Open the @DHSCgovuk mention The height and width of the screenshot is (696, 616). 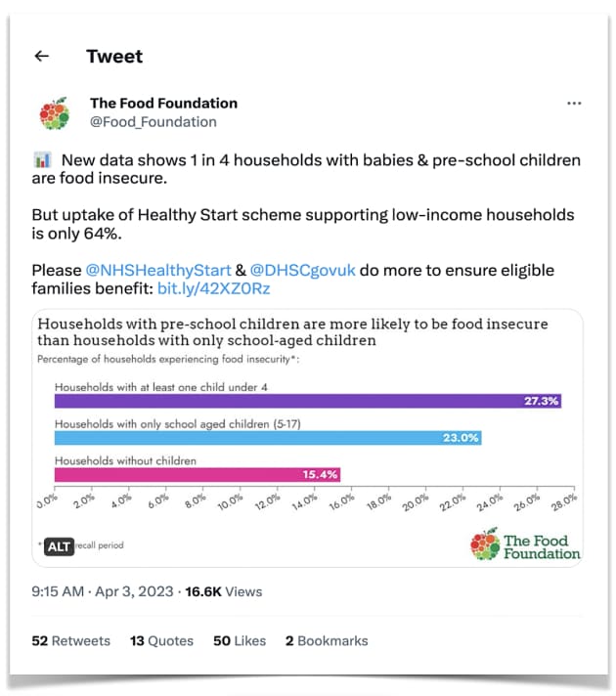(x=301, y=269)
